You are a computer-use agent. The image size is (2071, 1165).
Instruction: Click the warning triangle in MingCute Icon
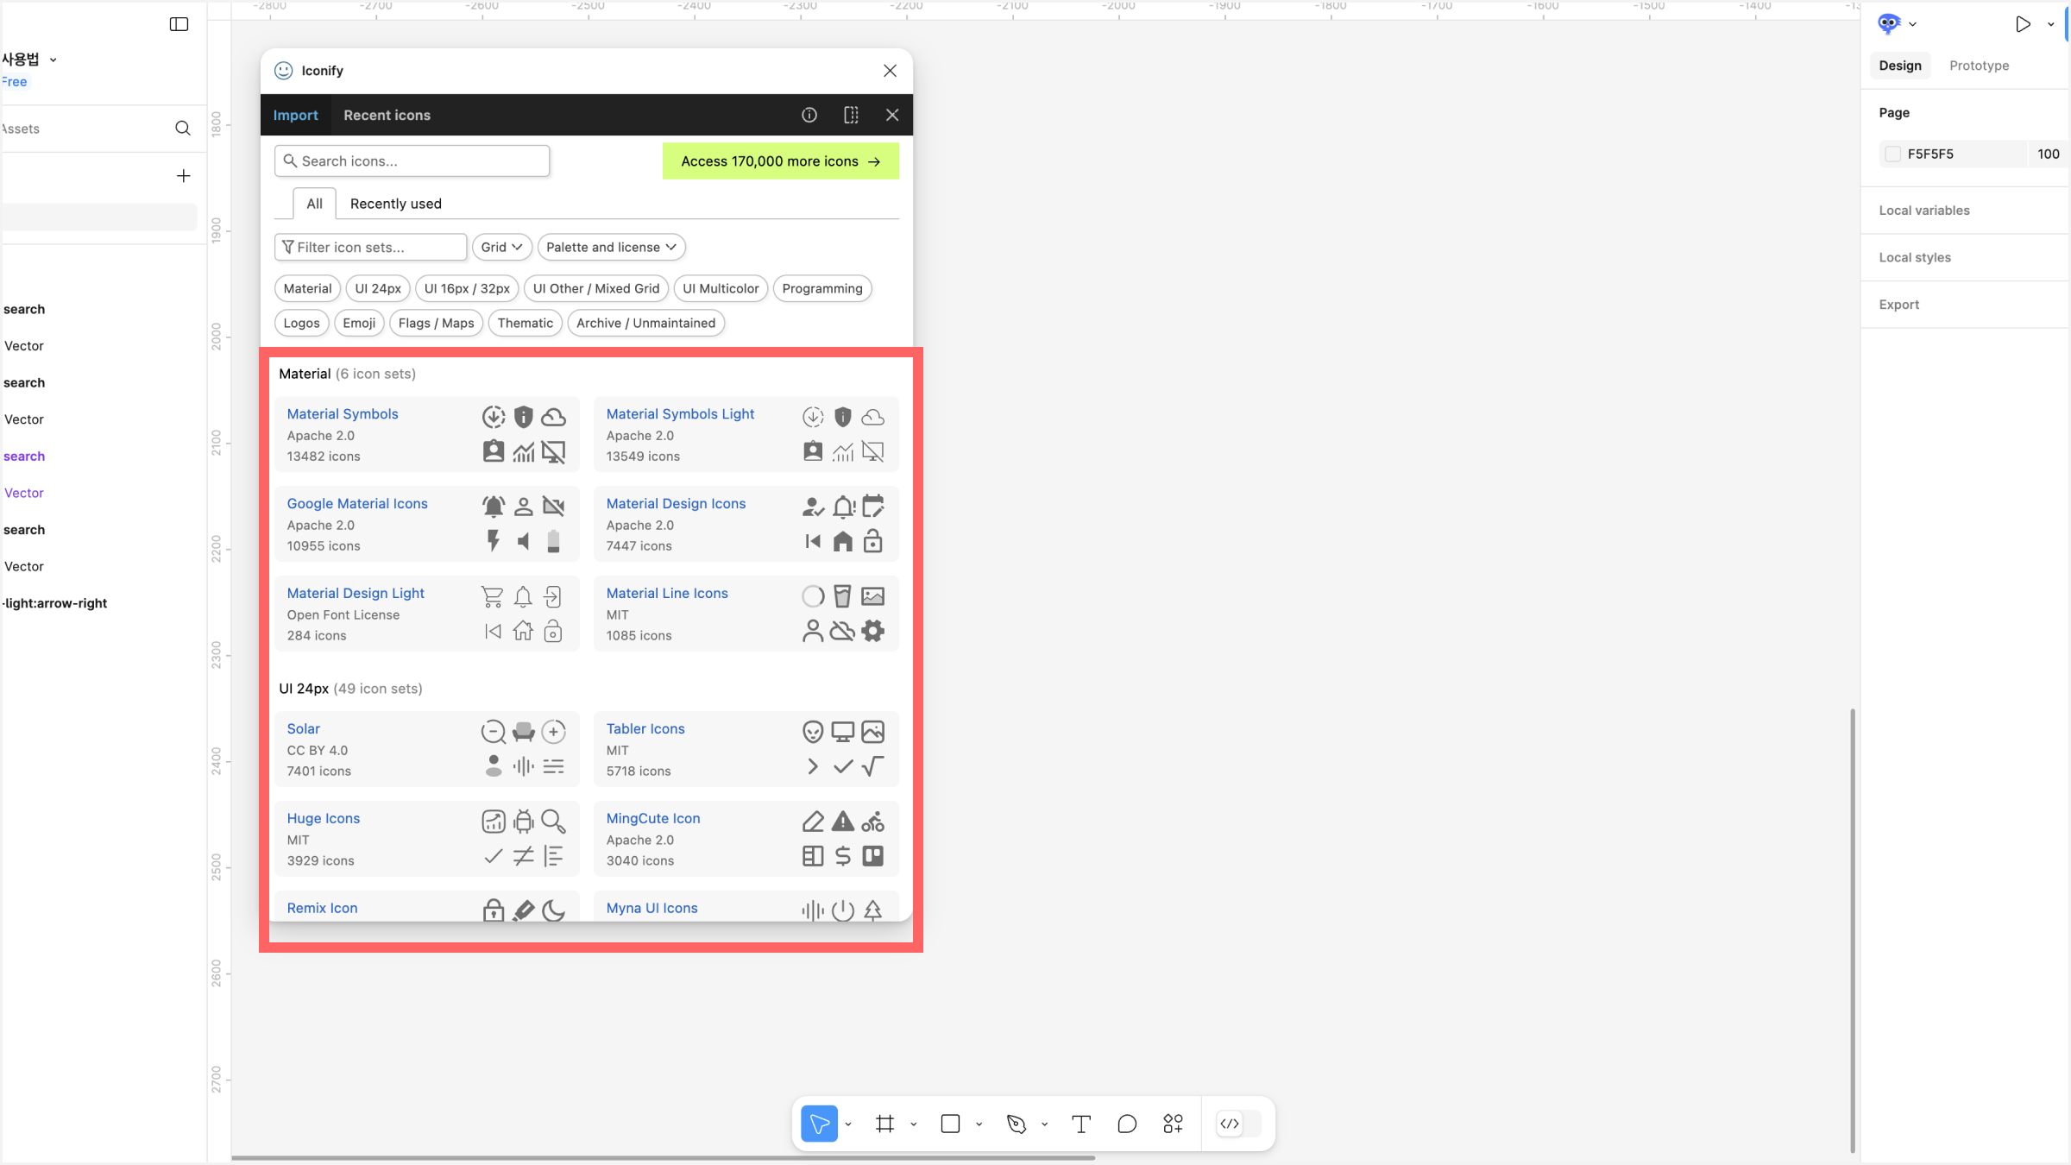[x=843, y=822]
